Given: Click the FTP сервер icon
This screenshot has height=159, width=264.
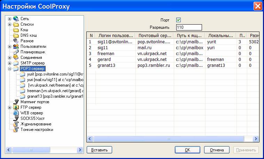Looking at the screenshot, I should click(16, 107).
